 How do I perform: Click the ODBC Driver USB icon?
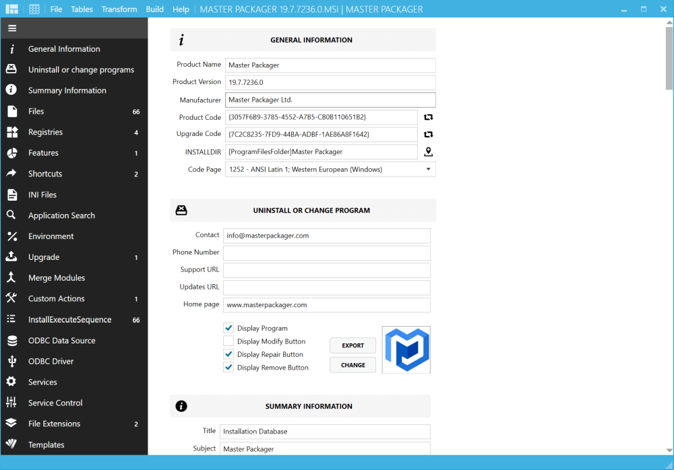point(12,361)
